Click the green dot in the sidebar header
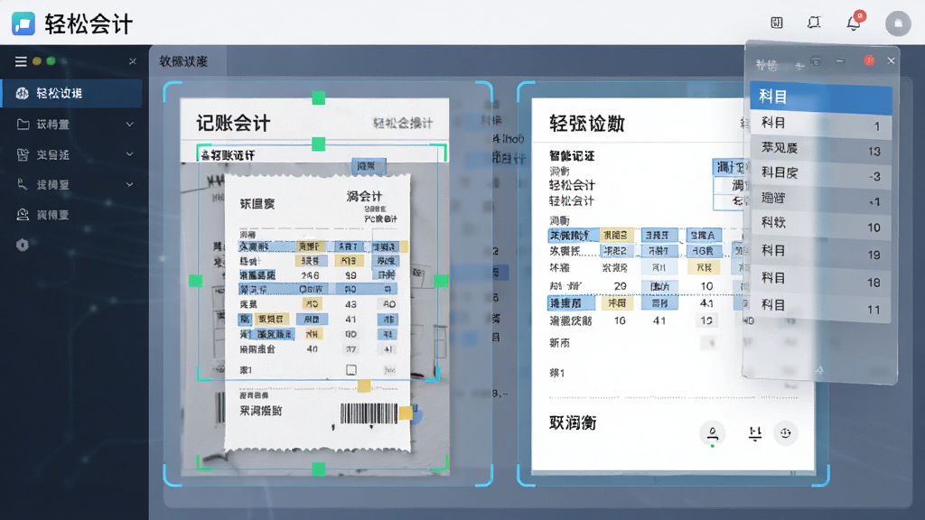 tap(51, 60)
